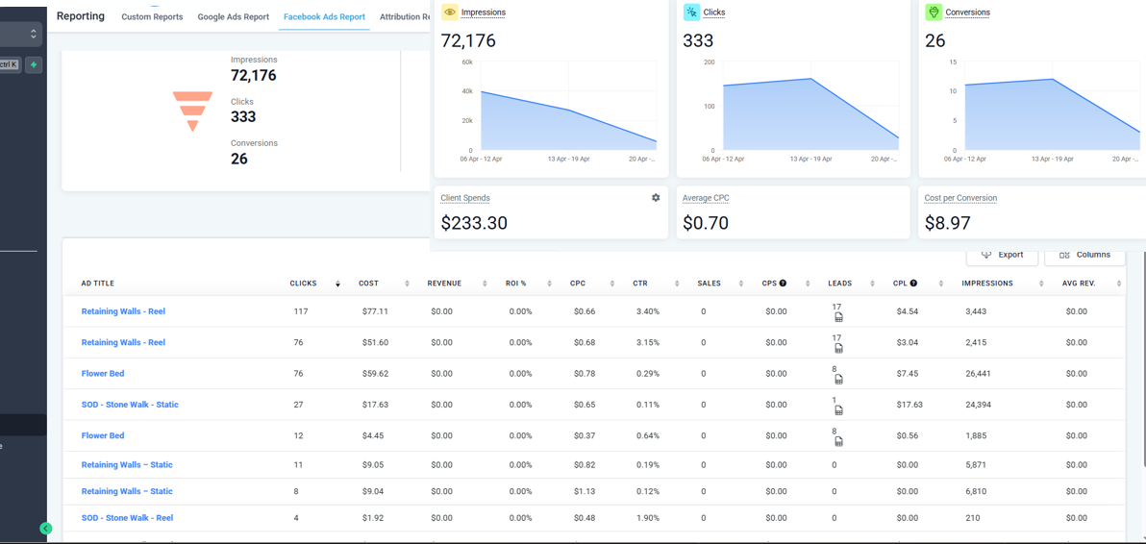
Task: Switch to Custom Reports tab
Action: pos(152,16)
